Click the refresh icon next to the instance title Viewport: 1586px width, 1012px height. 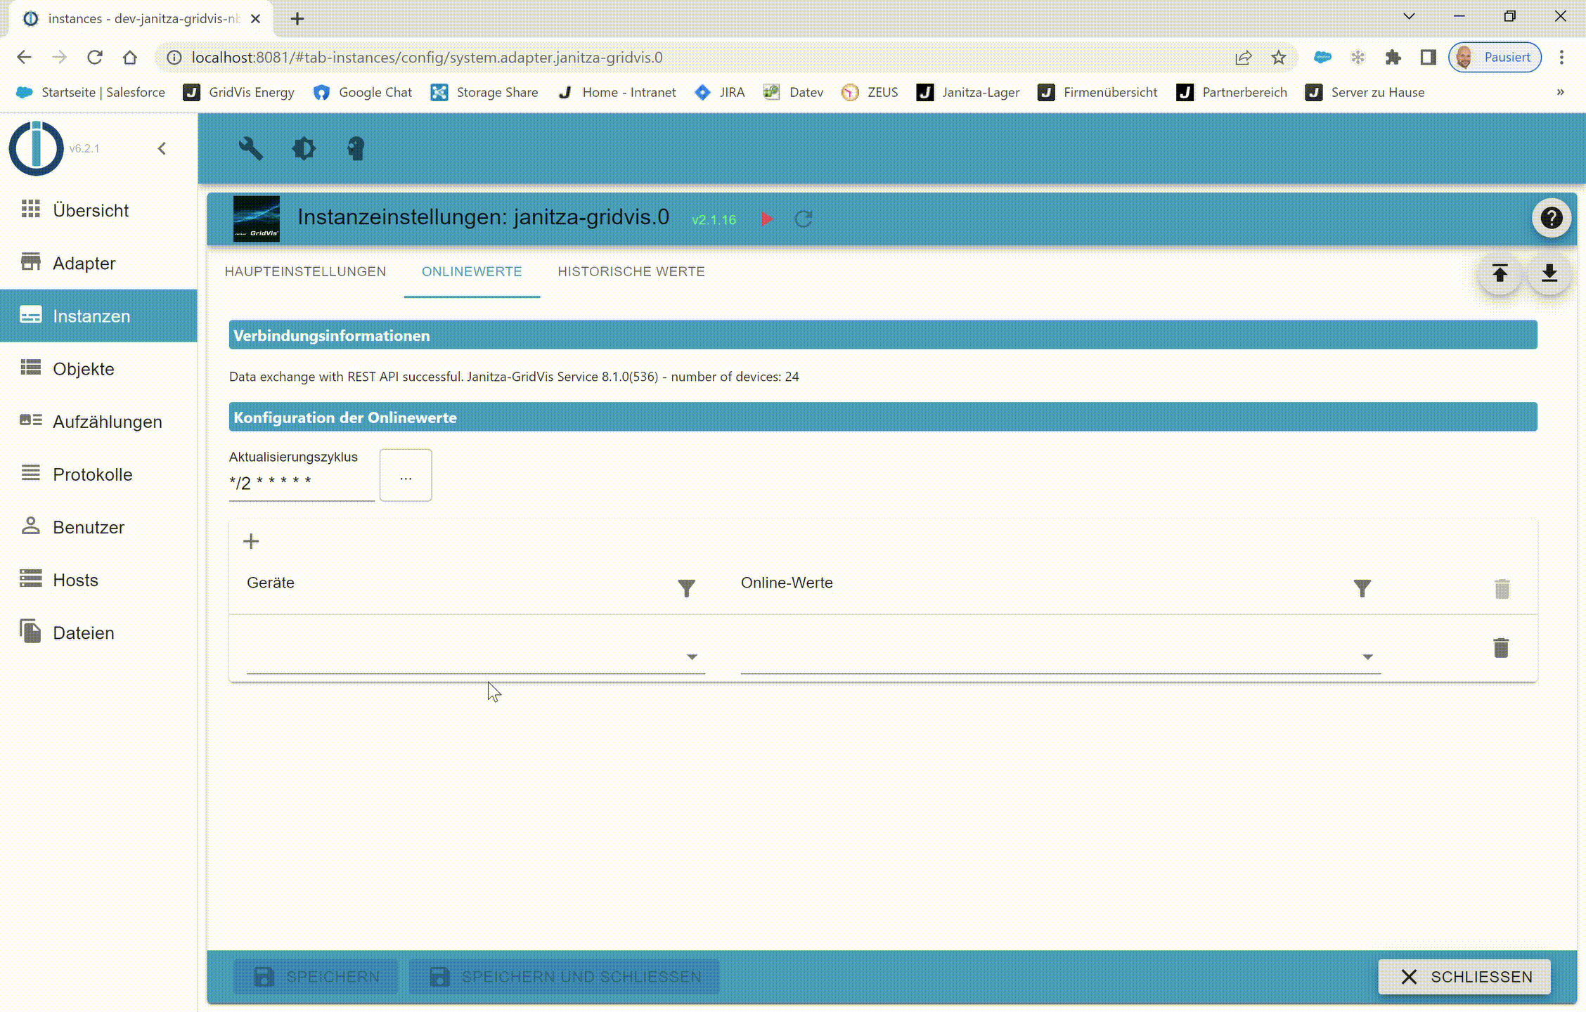tap(804, 219)
